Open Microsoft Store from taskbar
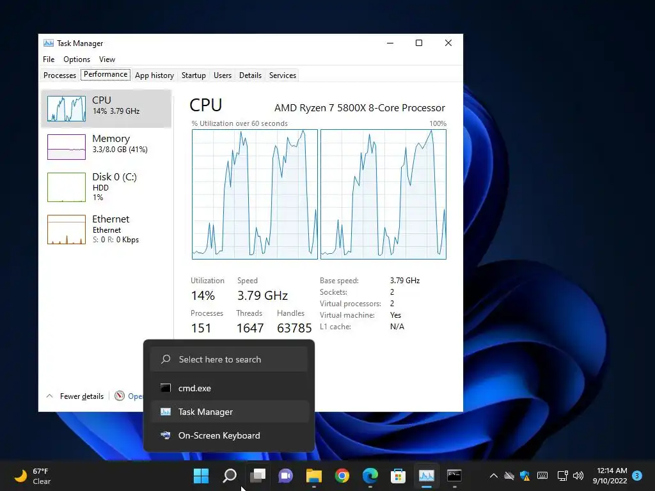The height and width of the screenshot is (491, 655). tap(398, 476)
